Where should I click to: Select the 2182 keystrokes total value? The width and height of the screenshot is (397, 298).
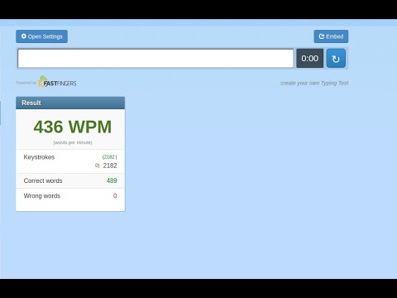tap(110, 166)
